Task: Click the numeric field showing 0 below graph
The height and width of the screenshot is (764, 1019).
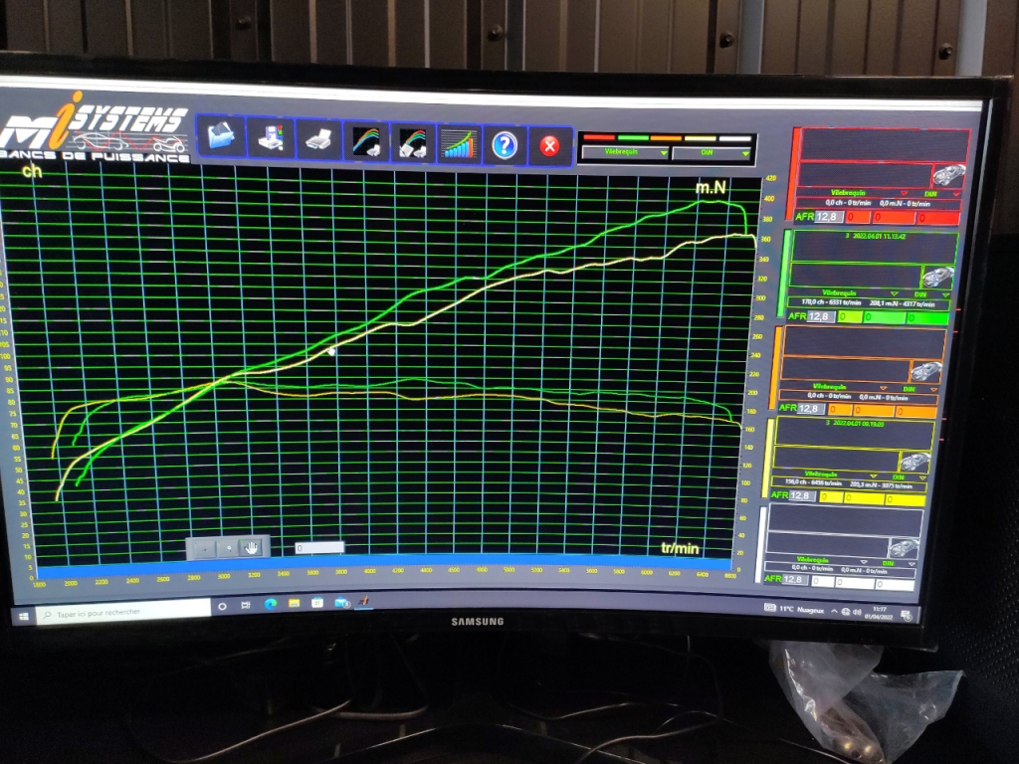Action: click(319, 548)
